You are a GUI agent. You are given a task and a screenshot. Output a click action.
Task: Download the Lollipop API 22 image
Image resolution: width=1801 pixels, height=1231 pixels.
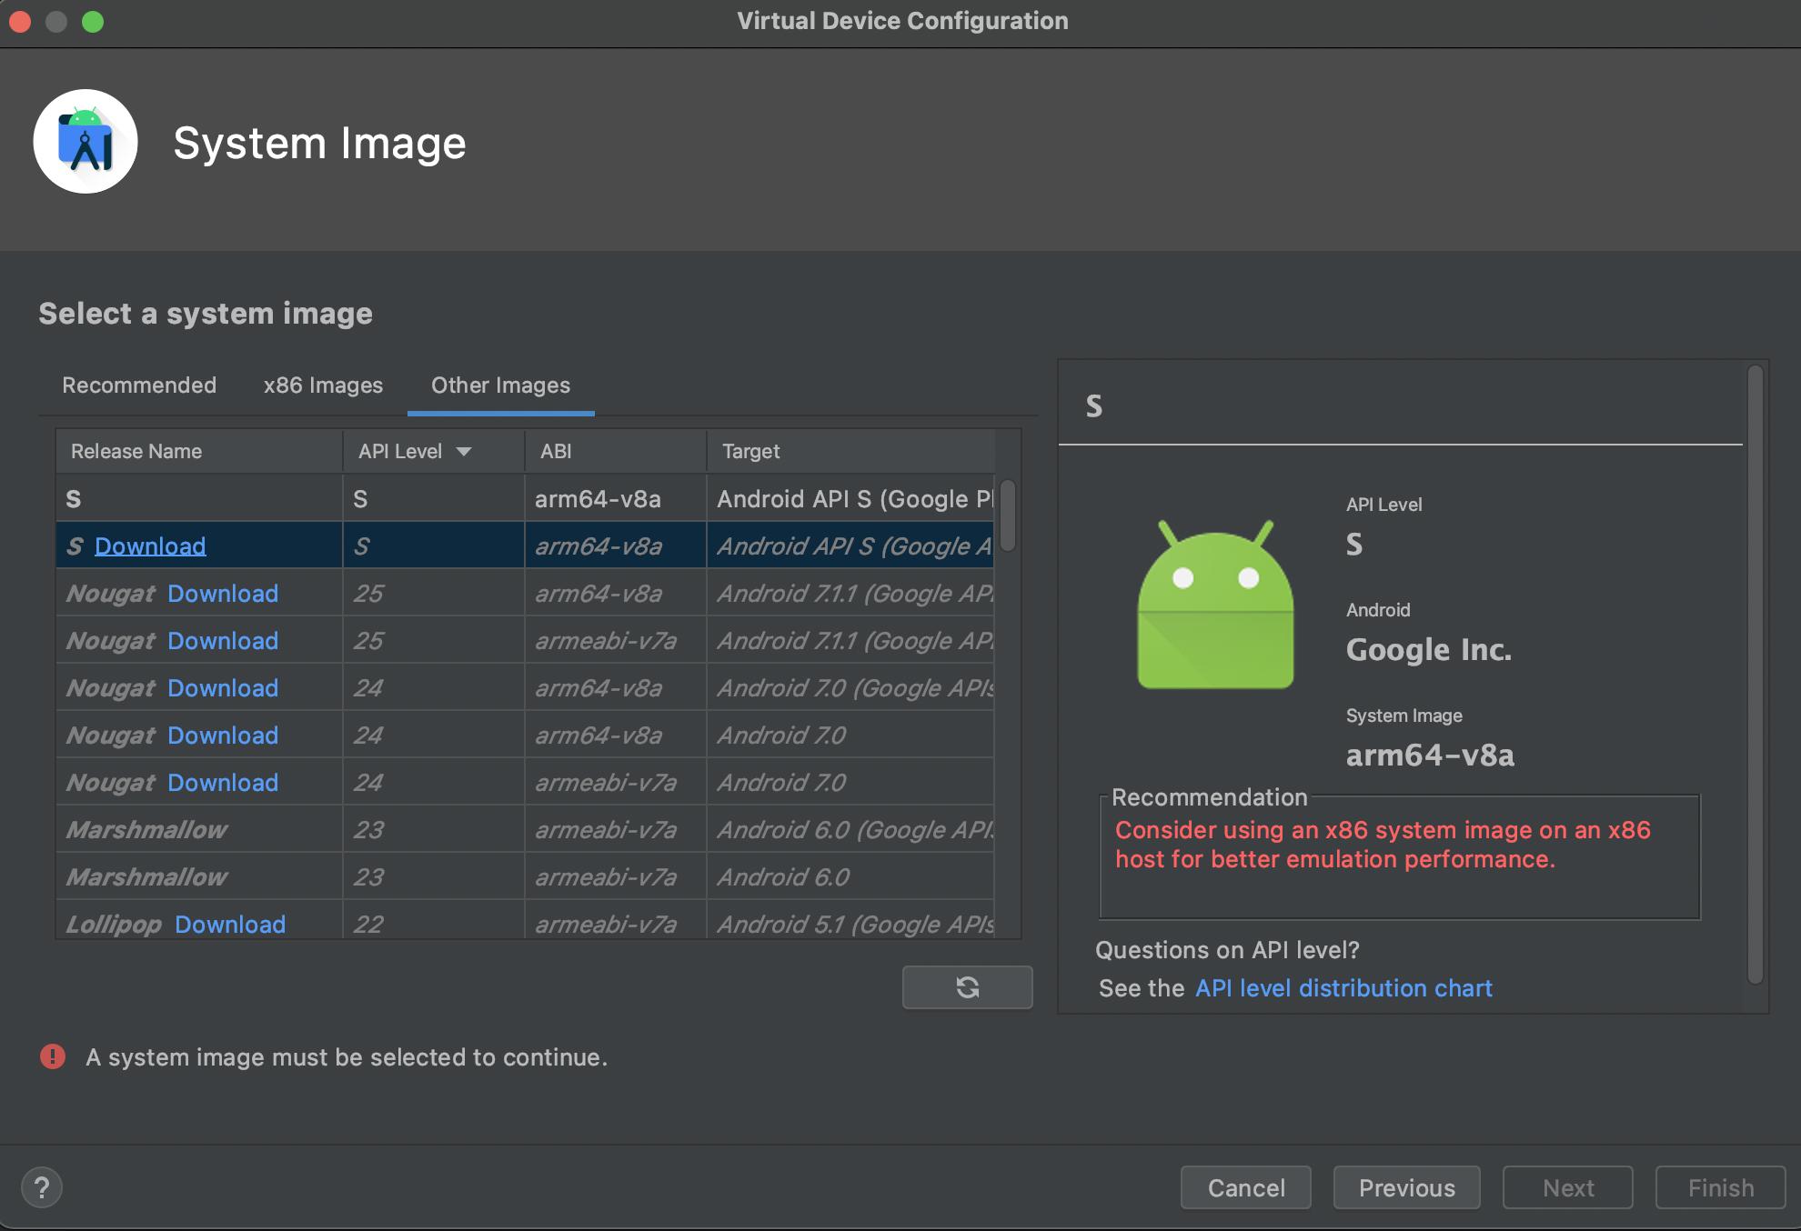click(230, 925)
